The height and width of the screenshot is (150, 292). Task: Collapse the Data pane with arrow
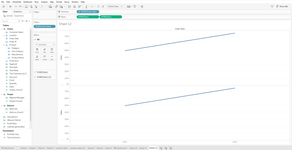point(30,11)
